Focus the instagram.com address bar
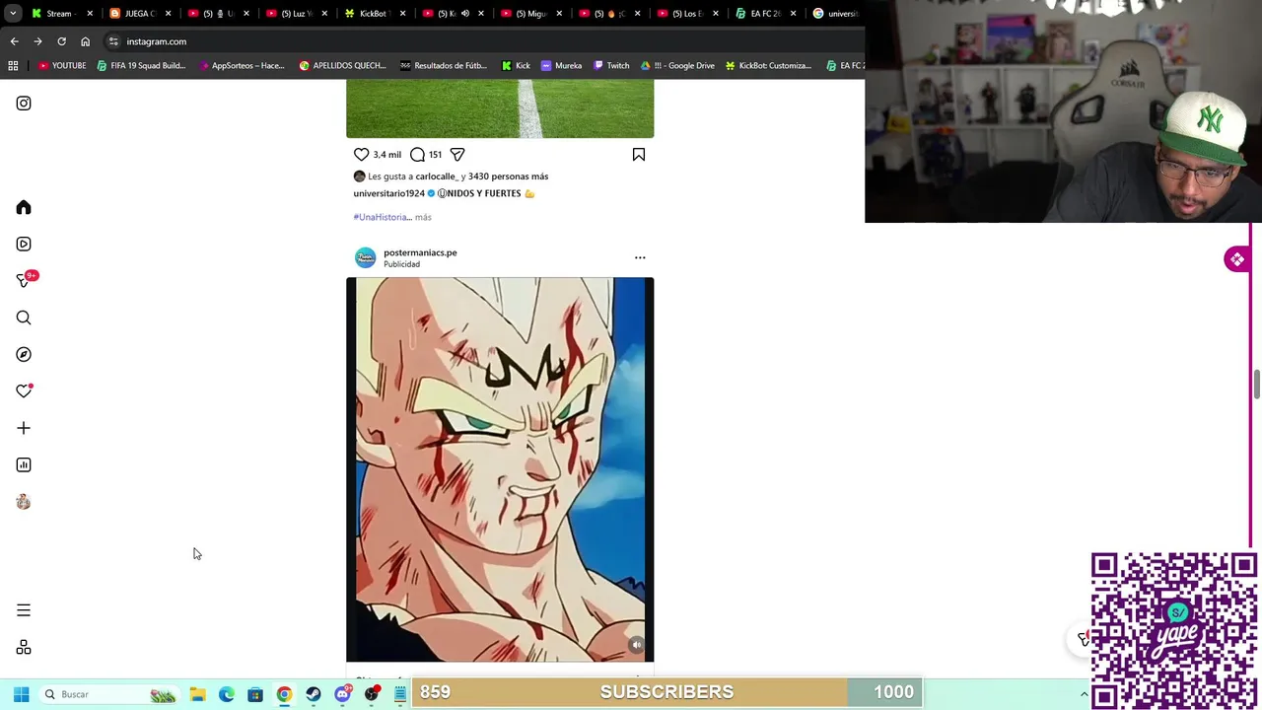Screen dimensions: 1262x710 (x=483, y=41)
